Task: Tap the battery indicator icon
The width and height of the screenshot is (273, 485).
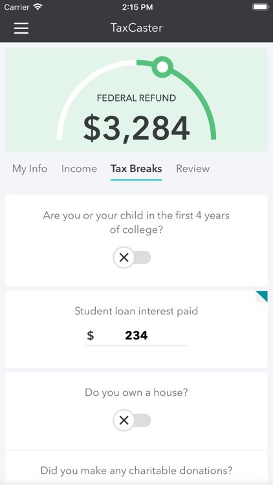Action: [x=261, y=7]
